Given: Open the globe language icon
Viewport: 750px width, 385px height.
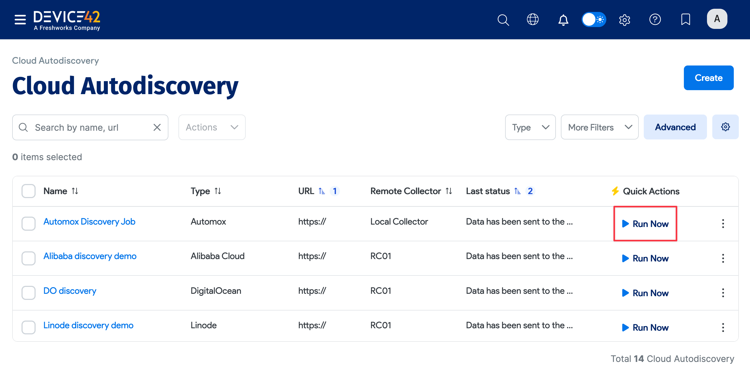Looking at the screenshot, I should click(532, 19).
